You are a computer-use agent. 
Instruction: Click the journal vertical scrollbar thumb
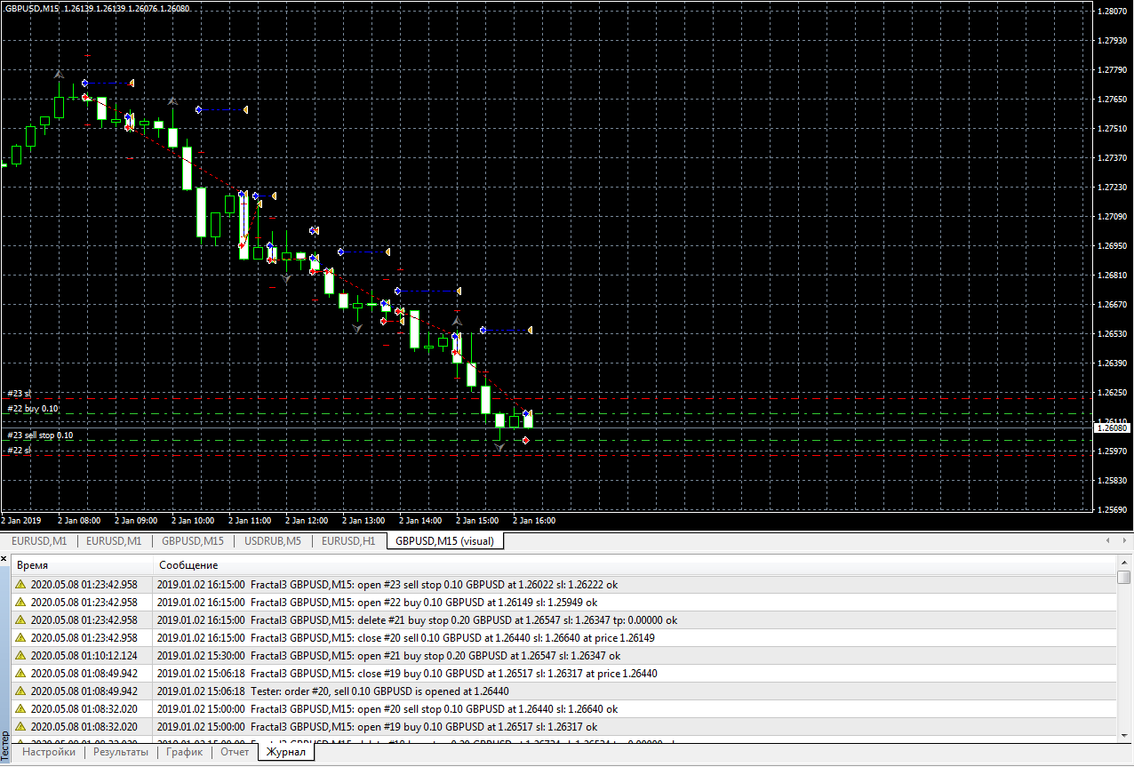[x=1124, y=578]
